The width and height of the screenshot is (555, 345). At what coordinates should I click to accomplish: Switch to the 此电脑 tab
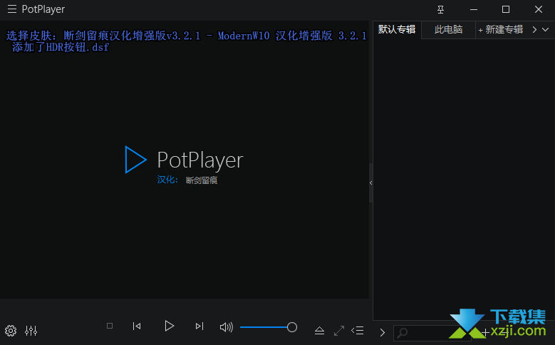[x=448, y=30]
